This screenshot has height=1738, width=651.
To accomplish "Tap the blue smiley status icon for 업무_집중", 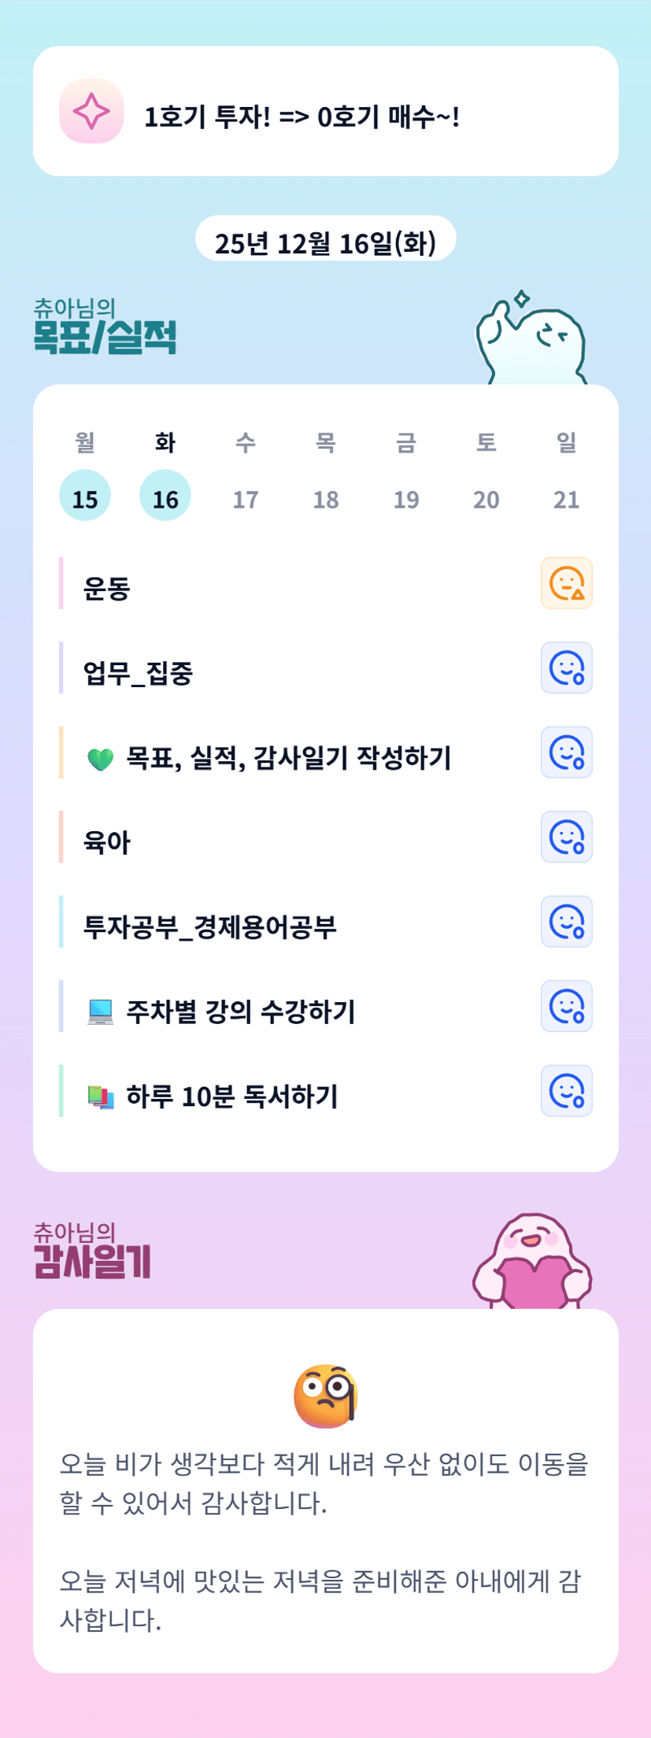I will tap(566, 668).
